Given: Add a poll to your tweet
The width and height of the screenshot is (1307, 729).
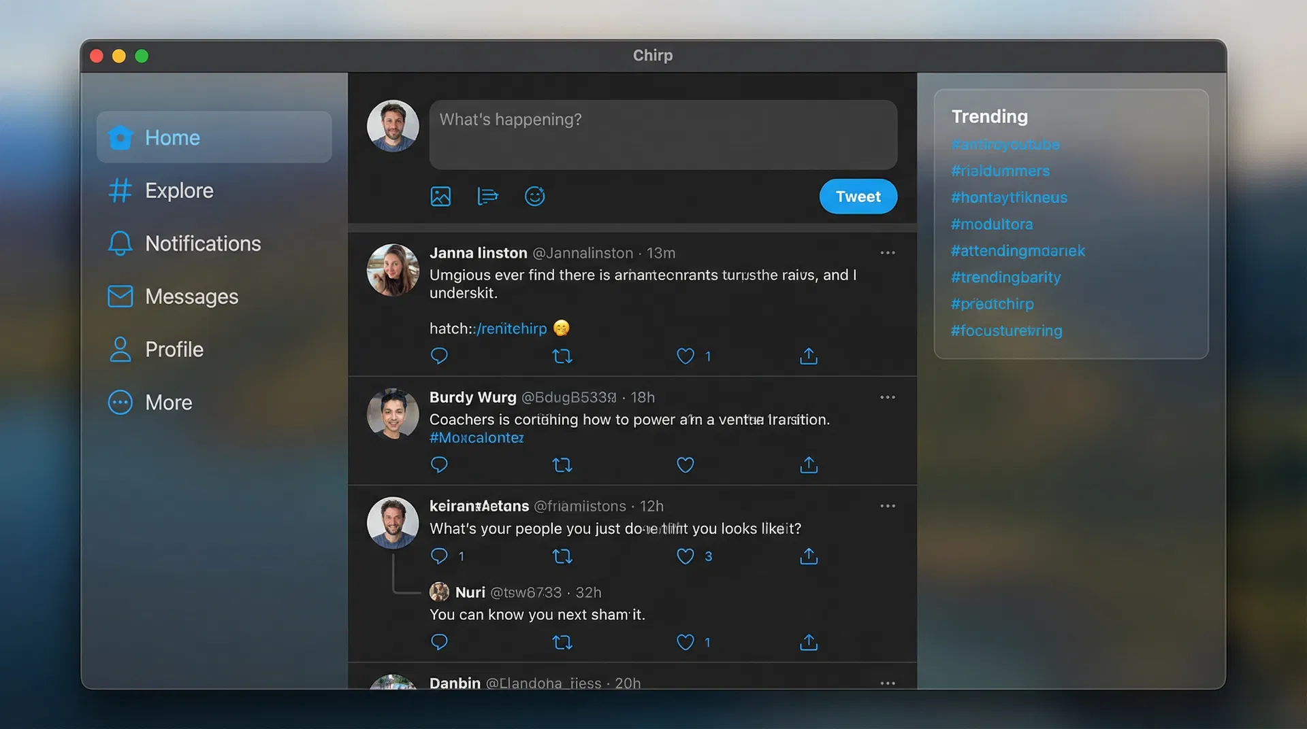Looking at the screenshot, I should point(487,197).
